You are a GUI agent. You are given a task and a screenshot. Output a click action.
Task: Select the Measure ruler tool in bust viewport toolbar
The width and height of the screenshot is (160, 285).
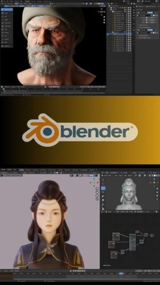103,208
